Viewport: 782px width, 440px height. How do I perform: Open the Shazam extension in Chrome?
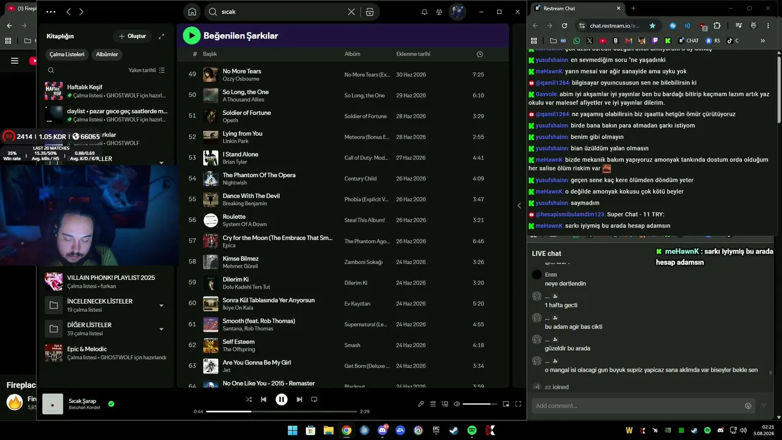[x=673, y=26]
